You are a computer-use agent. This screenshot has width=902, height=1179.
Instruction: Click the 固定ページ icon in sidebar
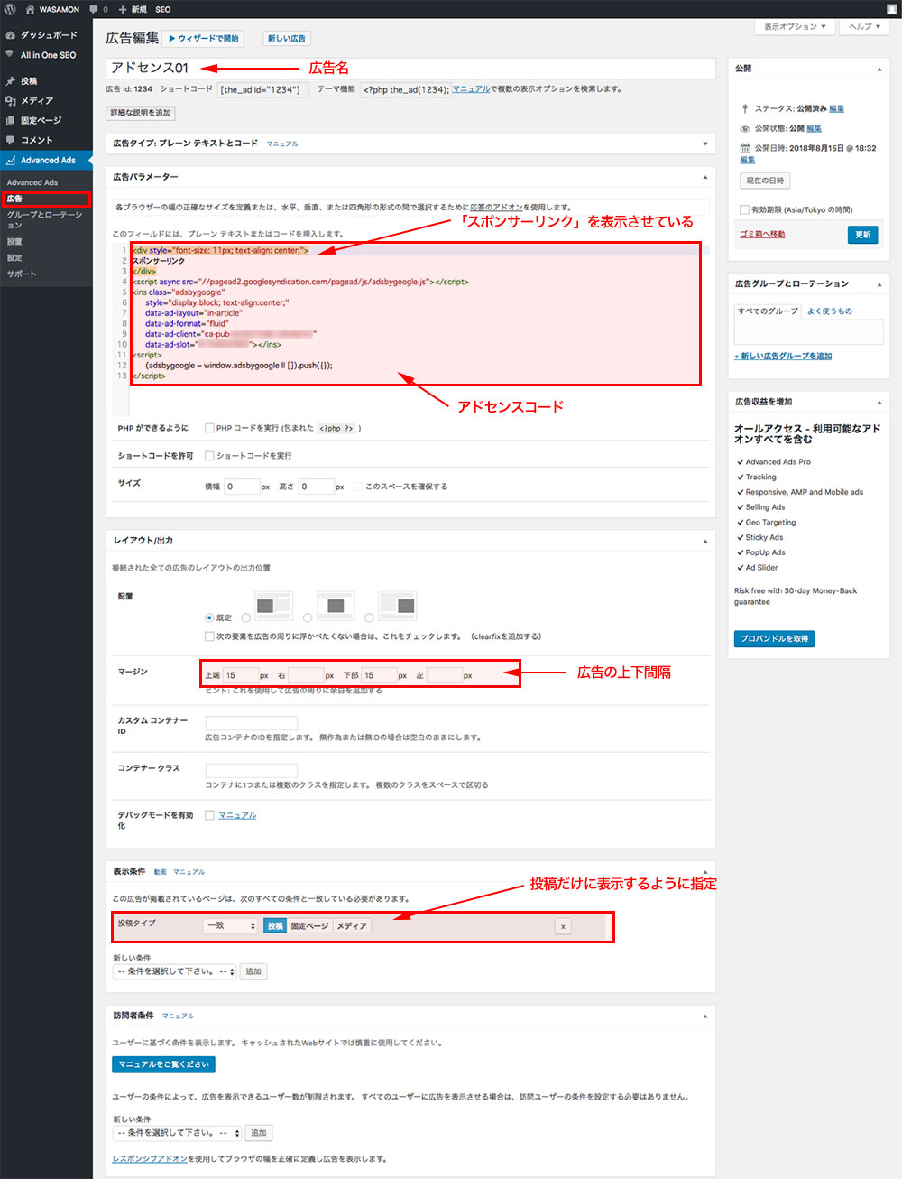coord(11,121)
